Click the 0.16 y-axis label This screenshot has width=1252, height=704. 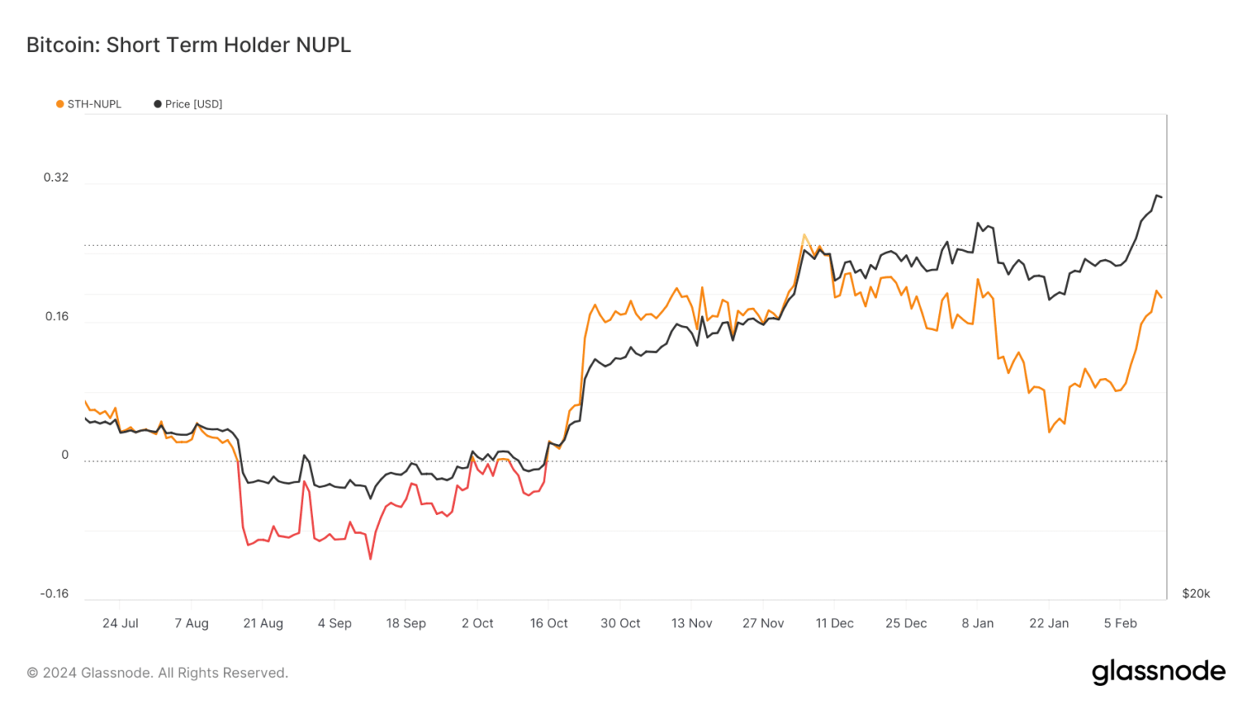click(x=57, y=316)
